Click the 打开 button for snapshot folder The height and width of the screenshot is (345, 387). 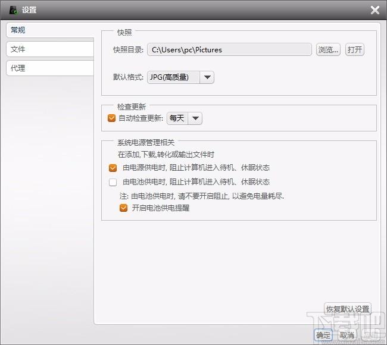[x=355, y=50]
